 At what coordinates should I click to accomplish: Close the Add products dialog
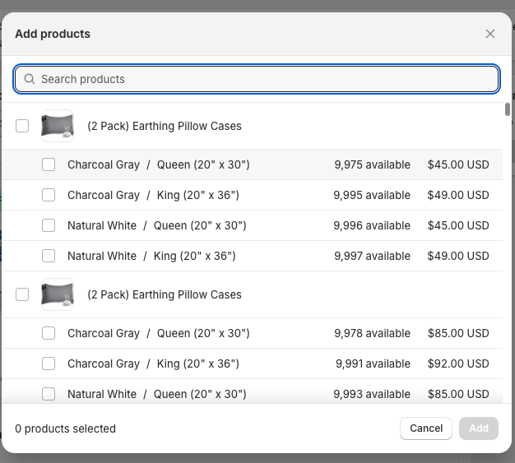[490, 34]
